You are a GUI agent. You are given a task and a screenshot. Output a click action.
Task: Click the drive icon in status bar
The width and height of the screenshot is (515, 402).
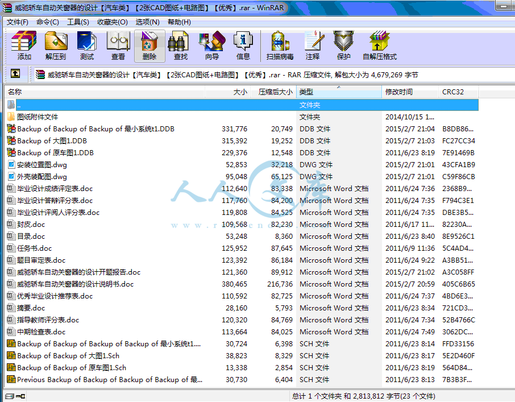point(10,396)
